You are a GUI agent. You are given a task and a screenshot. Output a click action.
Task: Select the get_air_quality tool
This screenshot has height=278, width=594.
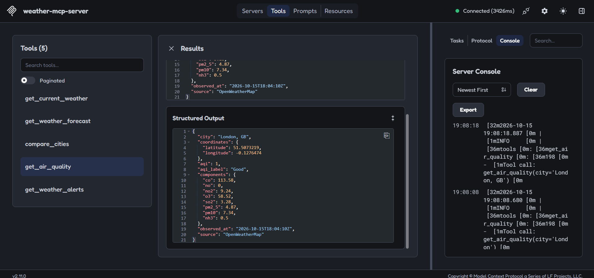click(82, 167)
